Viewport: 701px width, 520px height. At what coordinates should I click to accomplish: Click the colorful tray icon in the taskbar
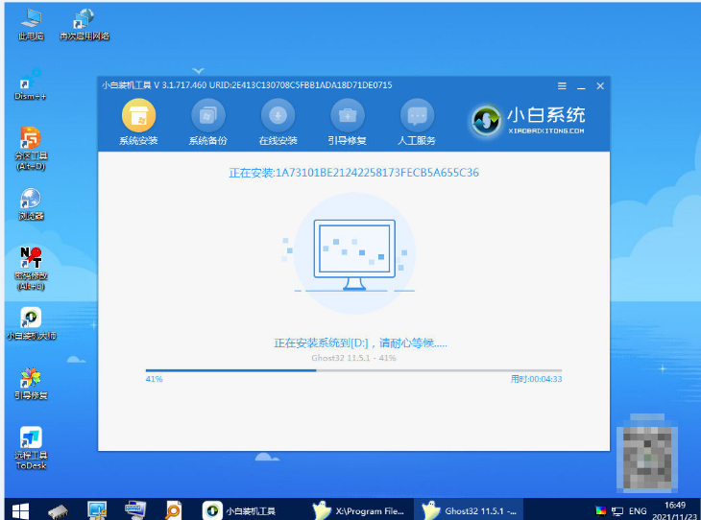tap(601, 510)
